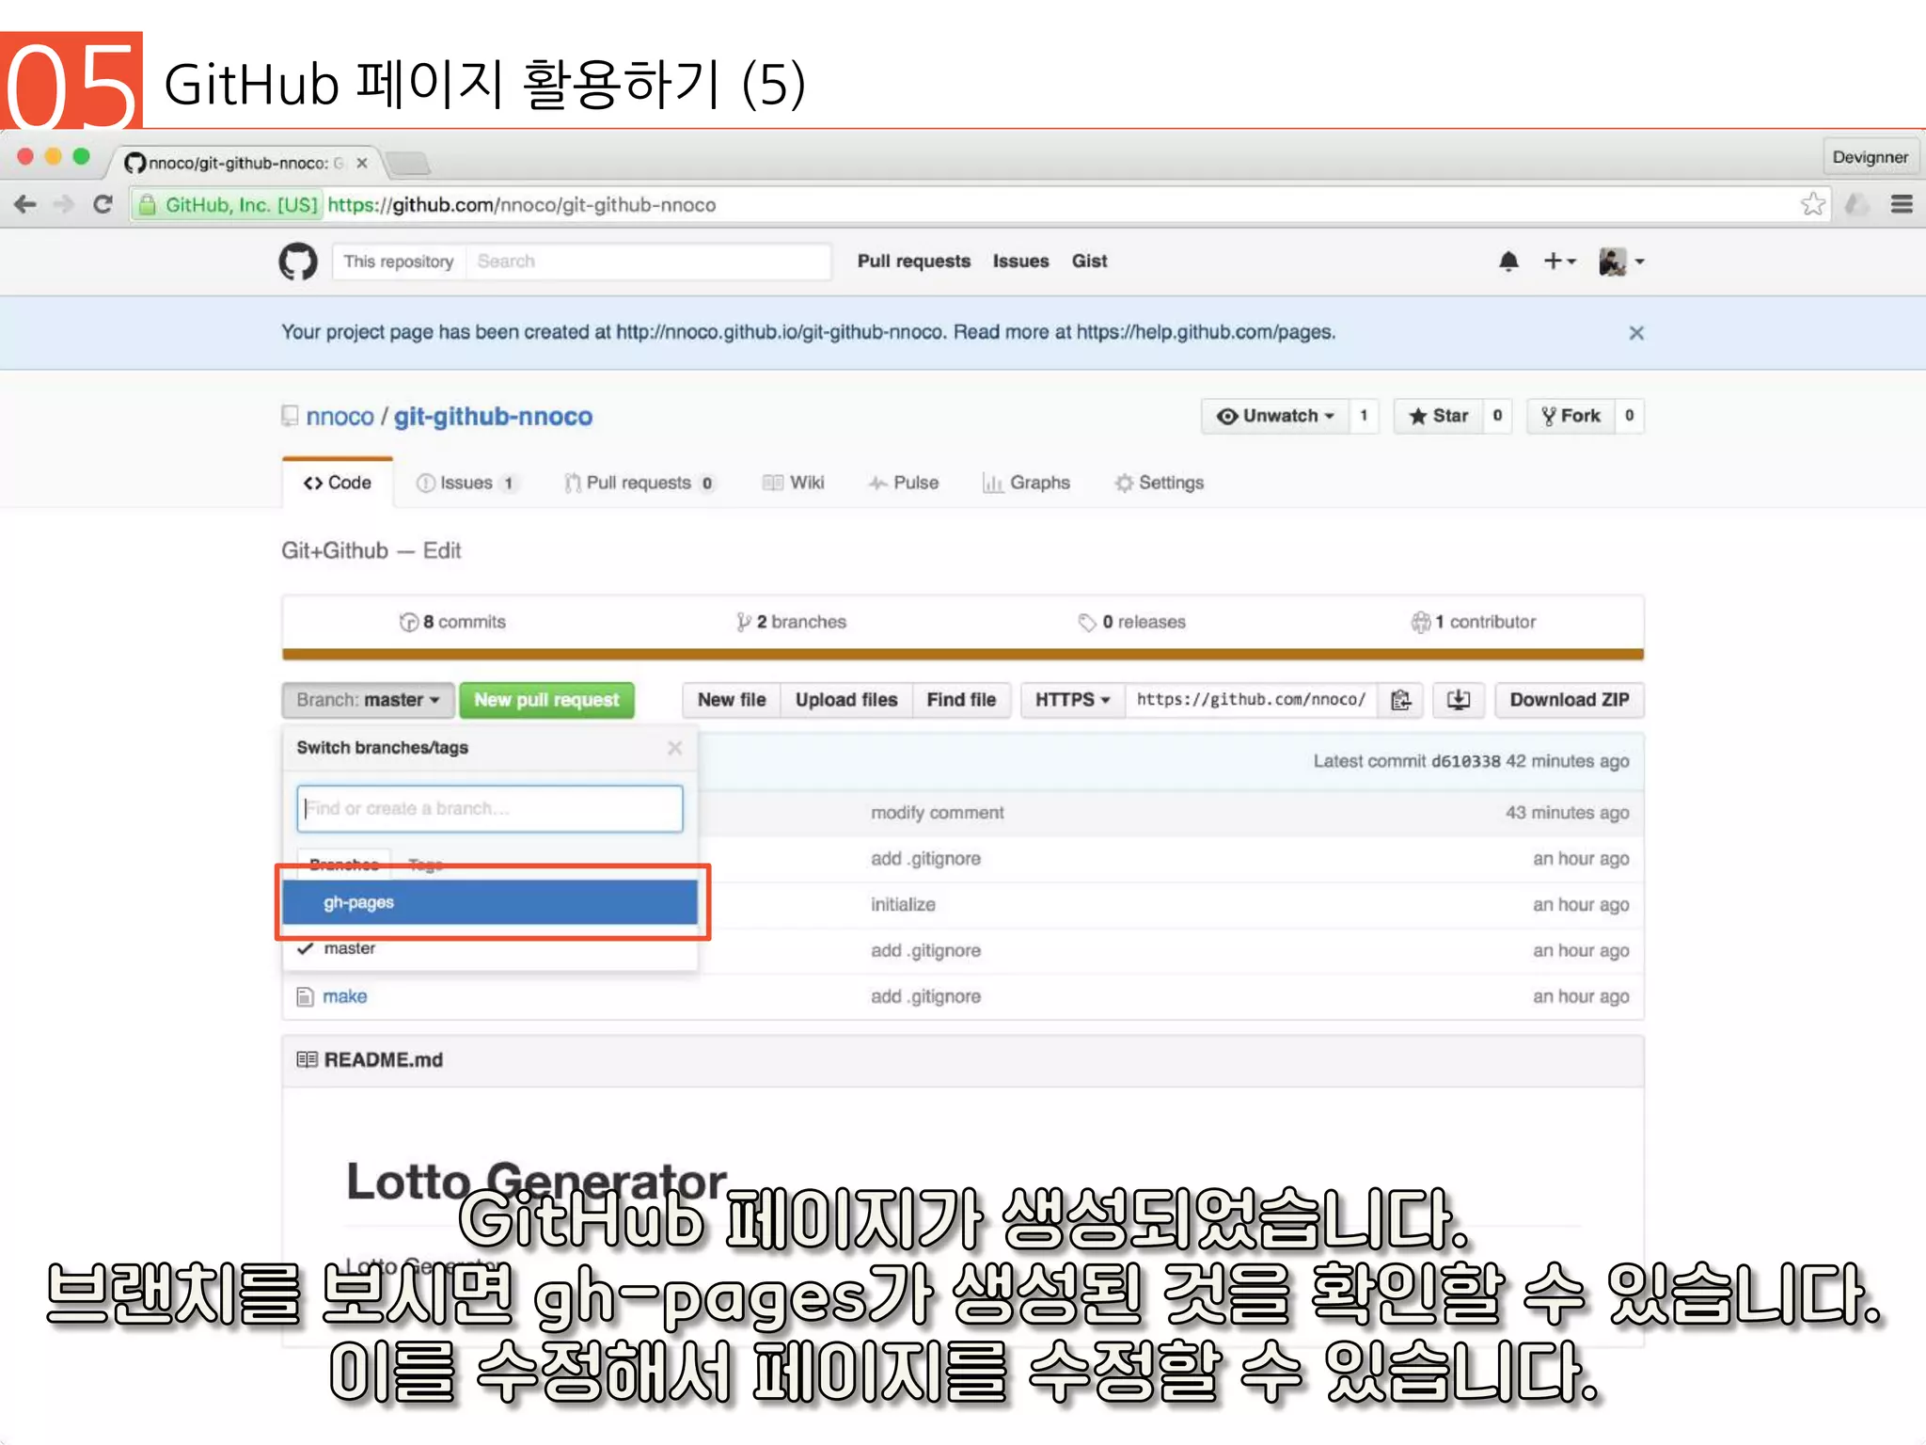Toggle the Branch: master dropdown

point(368,700)
